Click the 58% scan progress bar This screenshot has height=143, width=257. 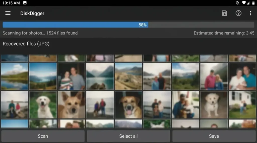[x=128, y=25]
